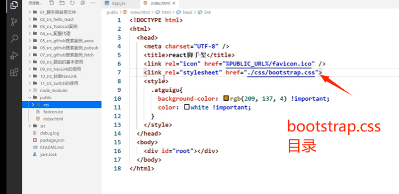
Task: Open debug.log in the explorer
Action: click(x=49, y=133)
